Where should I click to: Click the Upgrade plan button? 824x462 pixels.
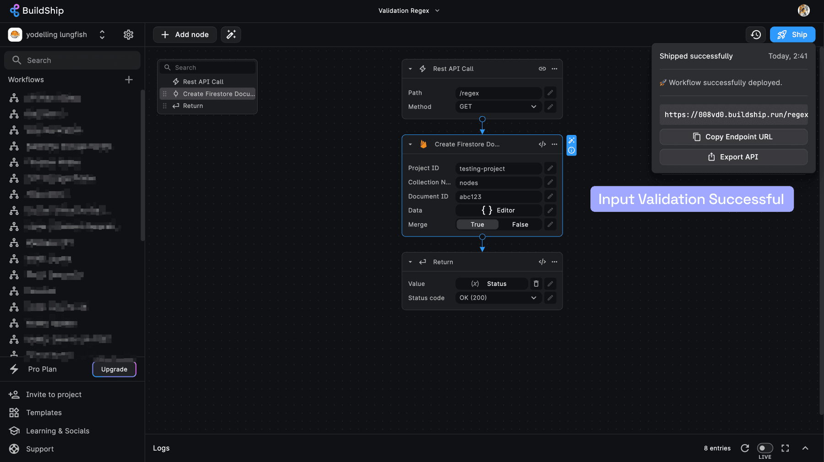click(x=114, y=369)
